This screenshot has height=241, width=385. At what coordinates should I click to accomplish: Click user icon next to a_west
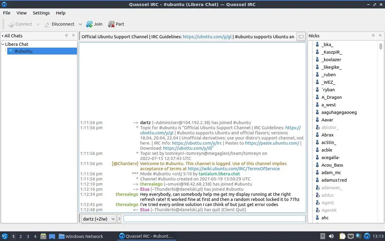point(317,105)
